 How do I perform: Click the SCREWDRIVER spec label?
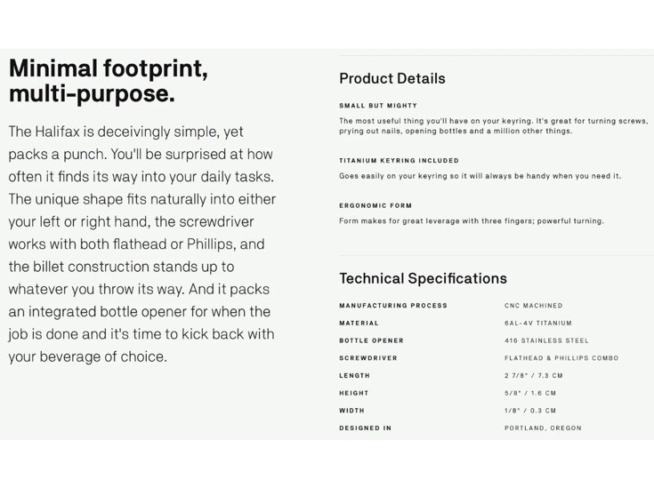[367, 358]
